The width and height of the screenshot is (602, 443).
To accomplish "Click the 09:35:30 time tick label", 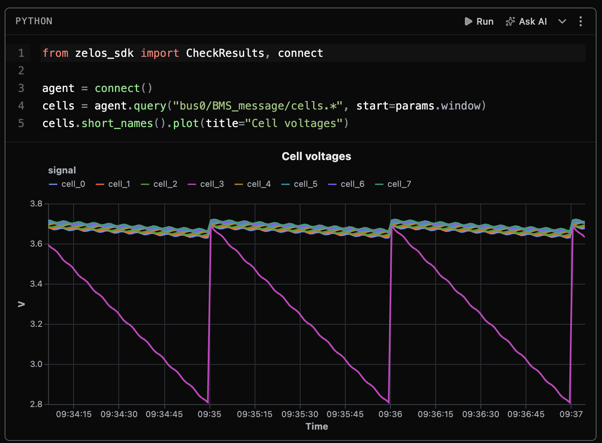I will click(x=300, y=414).
